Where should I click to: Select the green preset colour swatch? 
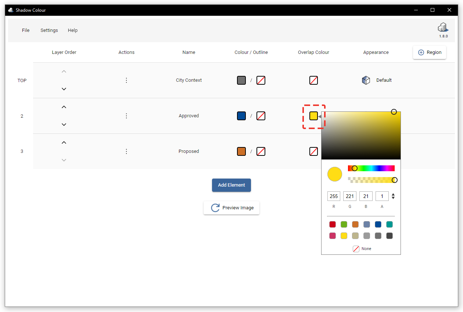pos(344,224)
